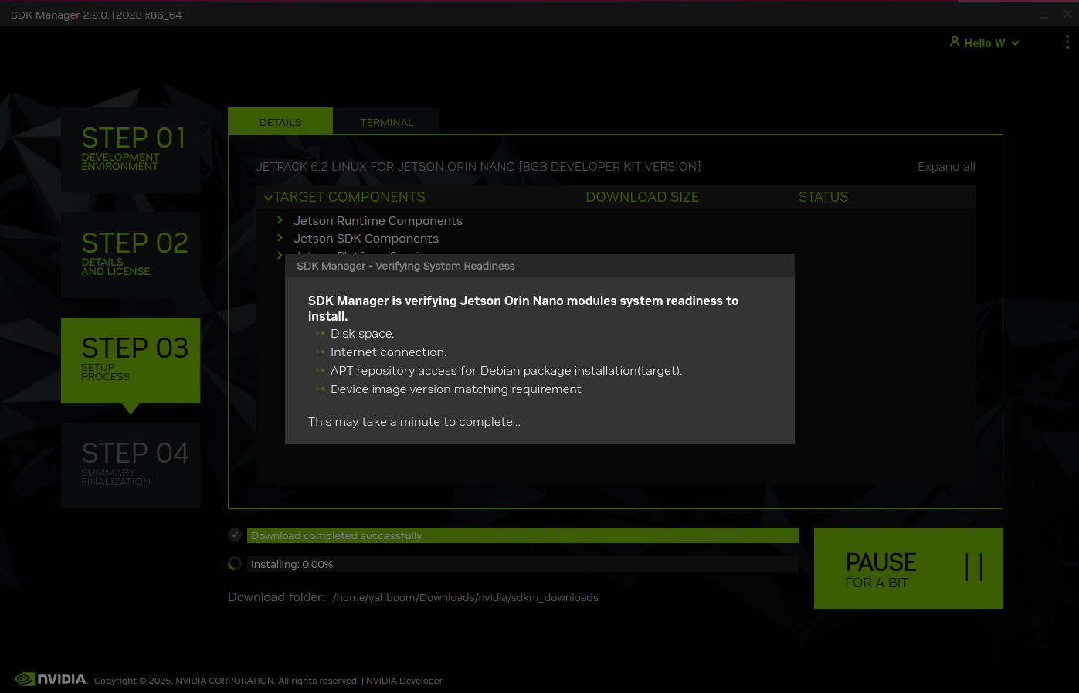Click the Installing progress bar
The width and height of the screenshot is (1079, 693).
pyautogui.click(x=522, y=563)
